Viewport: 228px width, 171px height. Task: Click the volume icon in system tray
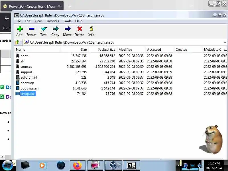pyautogui.click(x=200, y=165)
